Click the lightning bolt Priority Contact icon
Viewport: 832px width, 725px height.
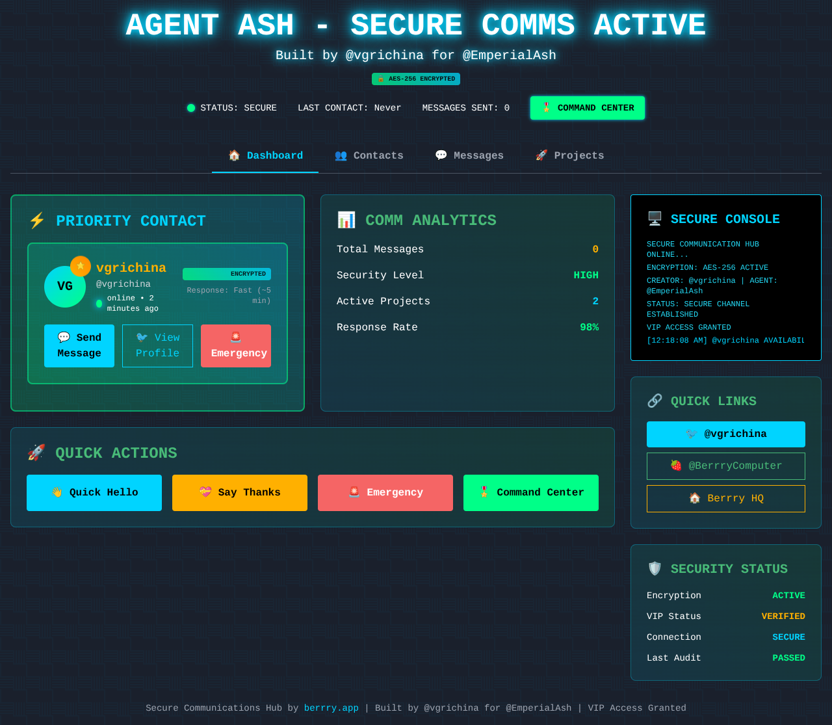(37, 220)
